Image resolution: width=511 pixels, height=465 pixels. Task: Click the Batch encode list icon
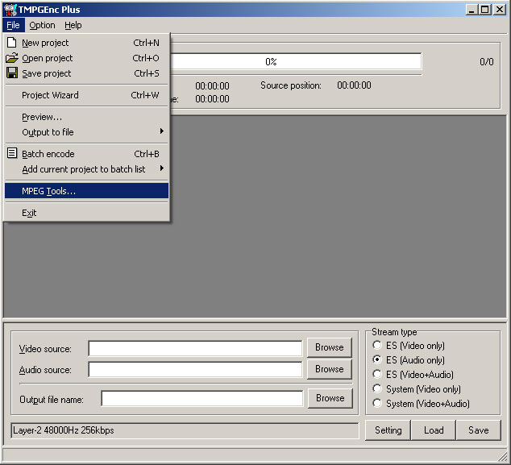tap(12, 153)
